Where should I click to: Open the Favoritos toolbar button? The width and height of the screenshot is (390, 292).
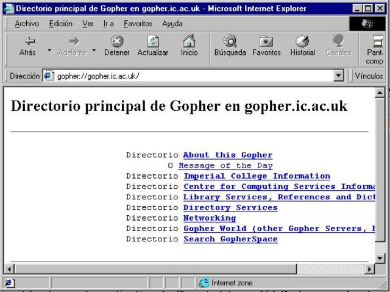266,46
